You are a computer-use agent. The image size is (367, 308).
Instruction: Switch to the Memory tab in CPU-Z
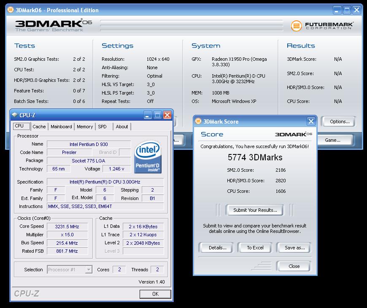(x=85, y=127)
